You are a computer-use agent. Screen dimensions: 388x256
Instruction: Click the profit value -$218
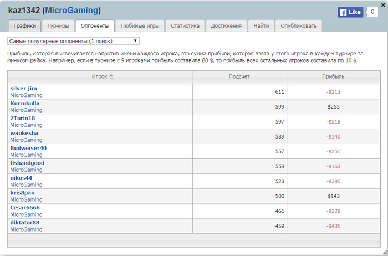(x=333, y=121)
